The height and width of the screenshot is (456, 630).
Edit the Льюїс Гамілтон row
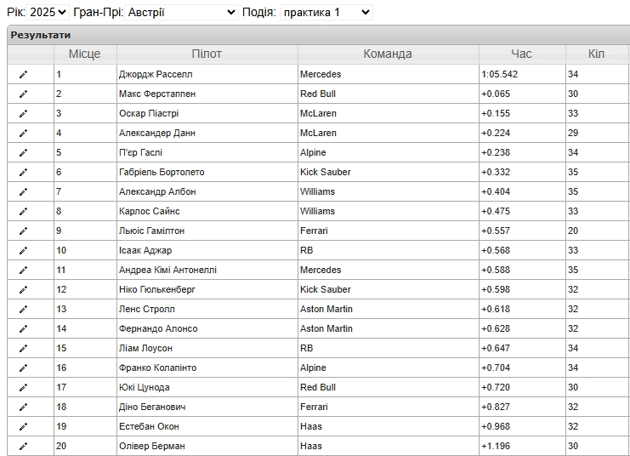23,231
